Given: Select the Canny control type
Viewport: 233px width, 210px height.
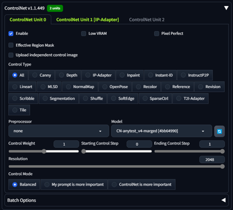Looking at the screenshot, I should [x=42, y=75].
